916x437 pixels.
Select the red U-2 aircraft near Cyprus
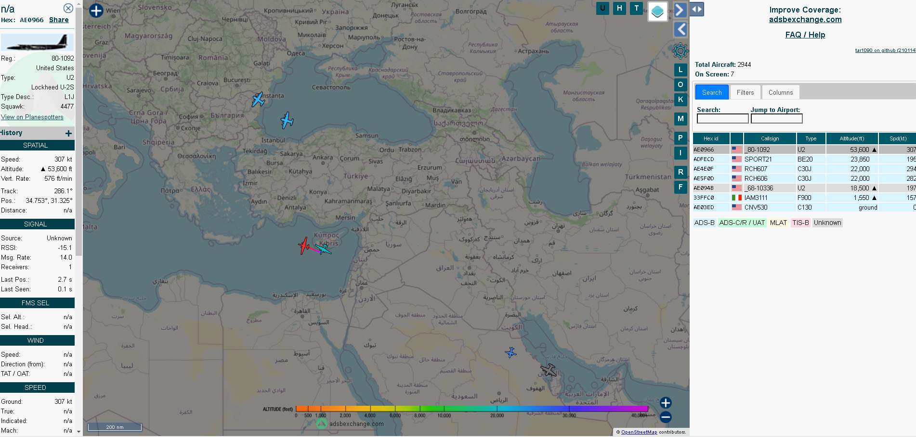pyautogui.click(x=304, y=246)
